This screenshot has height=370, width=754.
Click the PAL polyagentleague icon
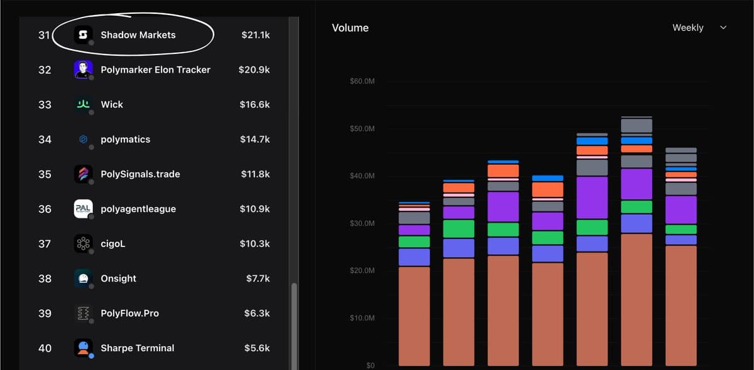84,209
